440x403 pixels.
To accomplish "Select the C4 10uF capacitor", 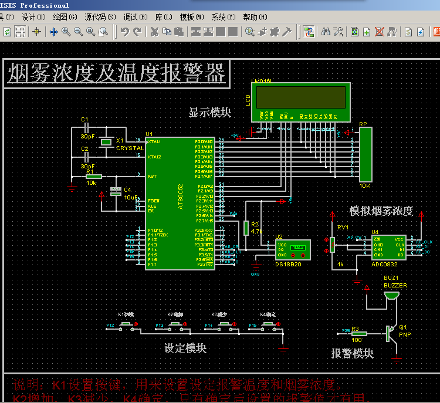I will click(x=116, y=191).
